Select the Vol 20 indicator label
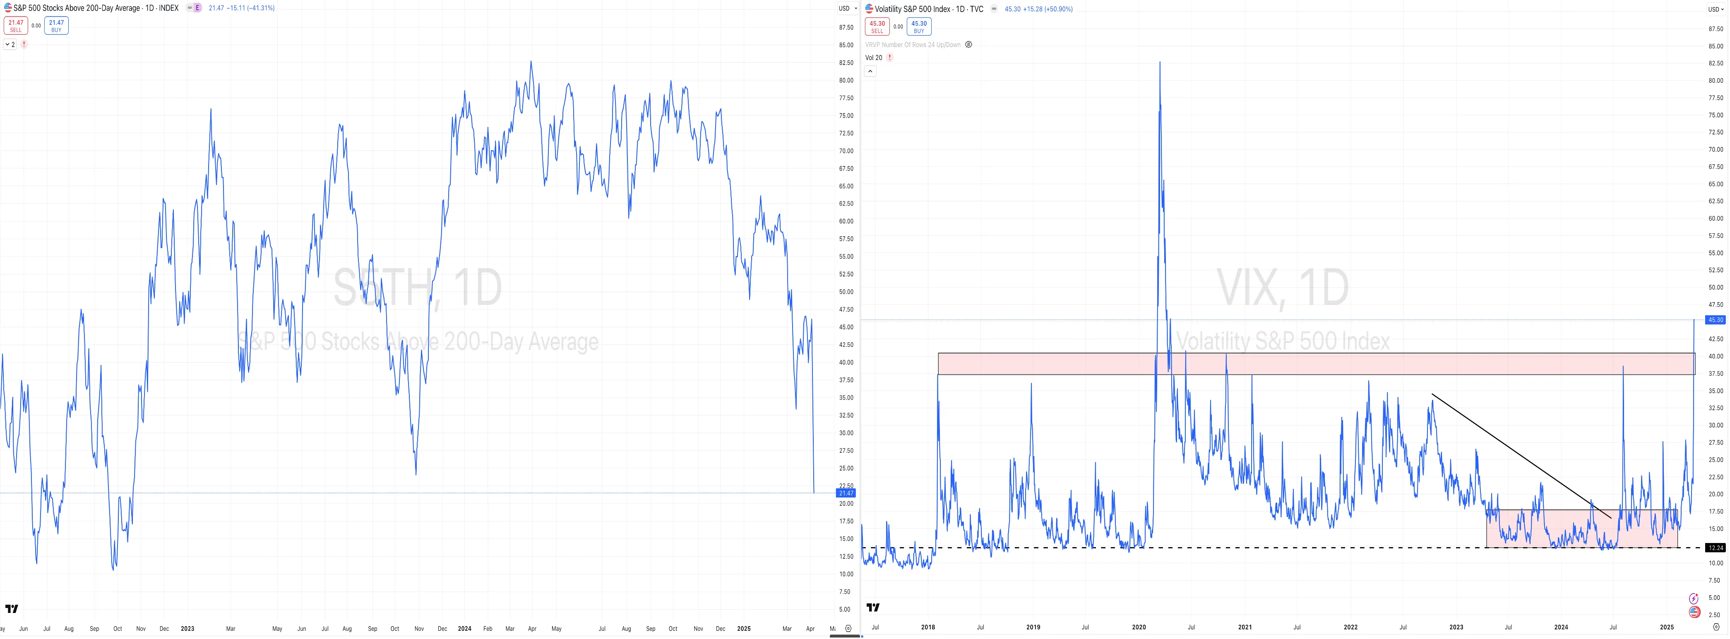 pos(874,58)
